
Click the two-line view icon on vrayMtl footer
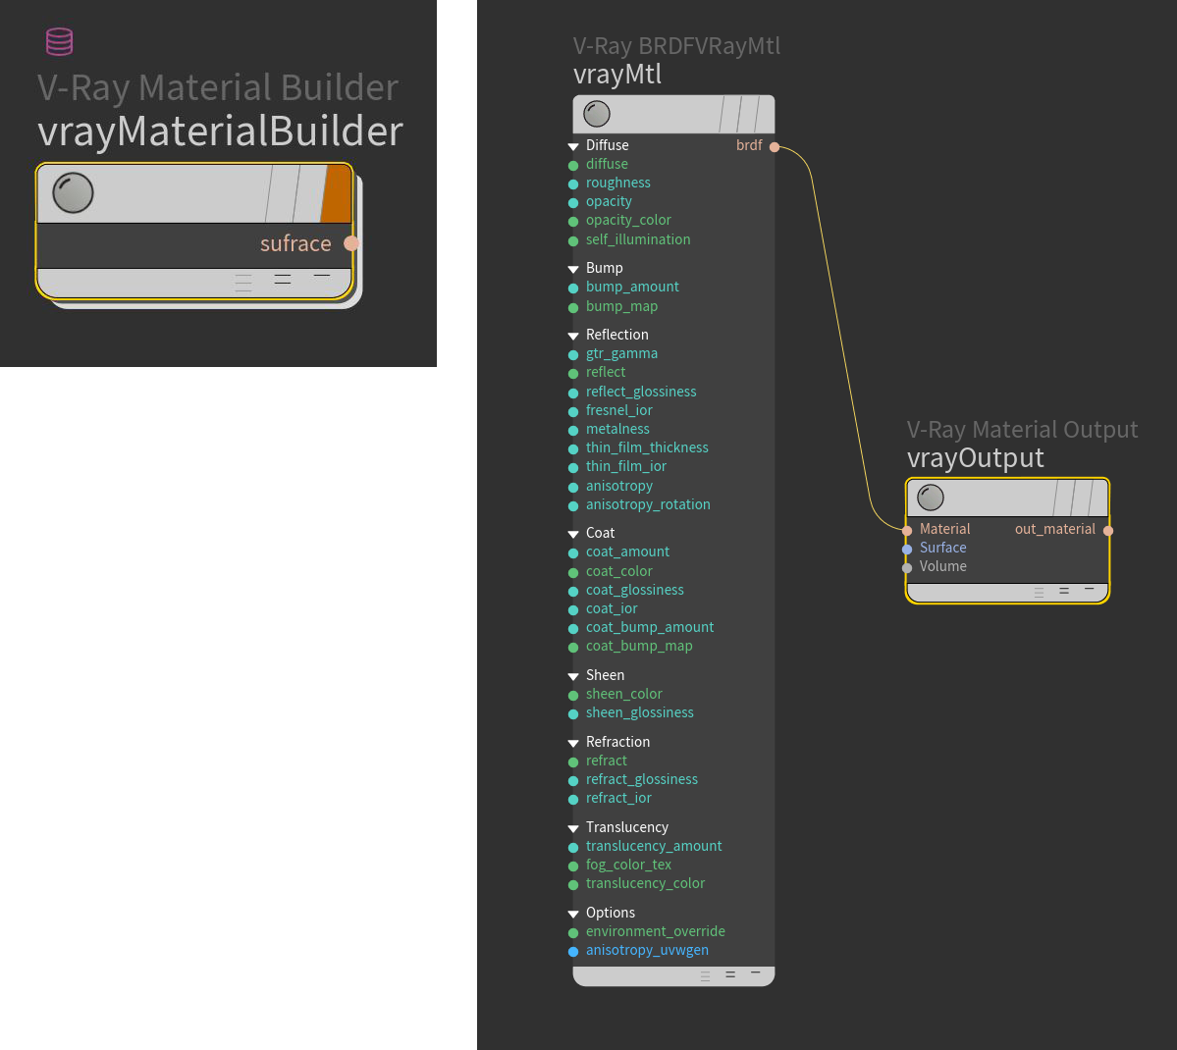[x=730, y=975]
